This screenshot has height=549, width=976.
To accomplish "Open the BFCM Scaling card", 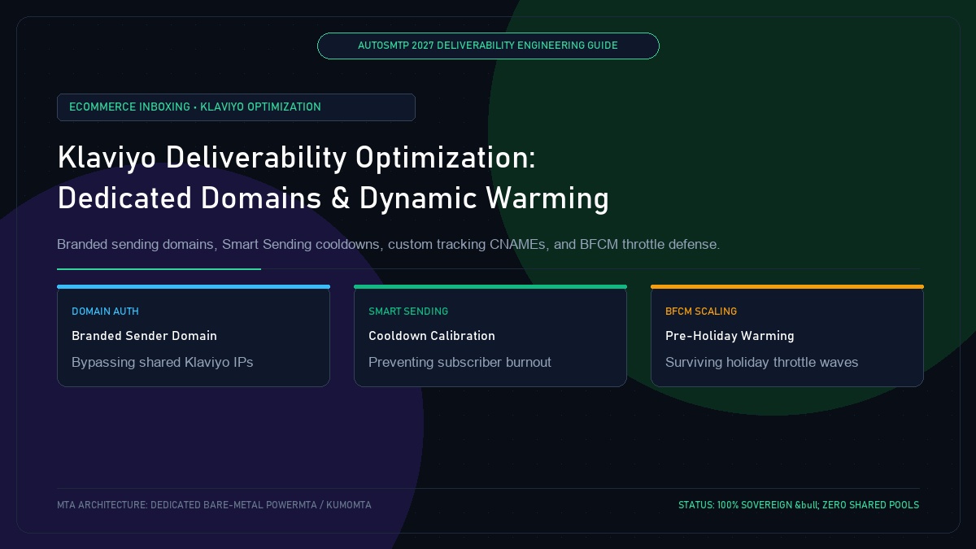I will [787, 336].
